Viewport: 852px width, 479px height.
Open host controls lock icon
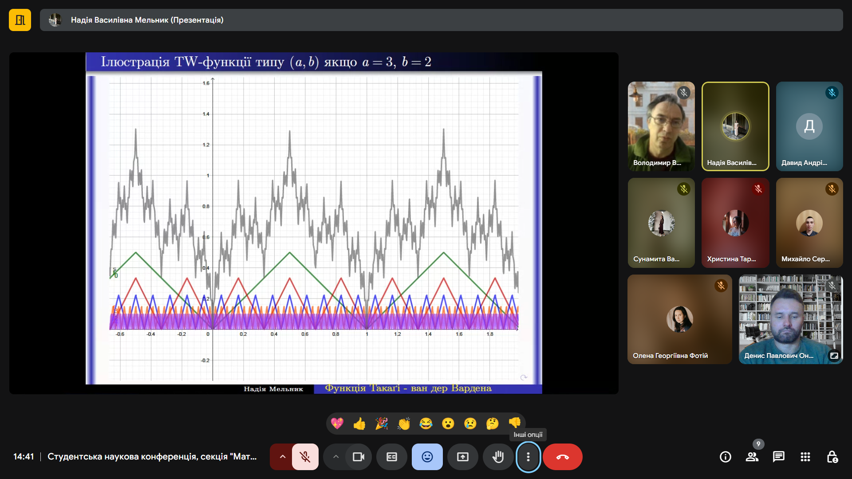[x=832, y=457]
